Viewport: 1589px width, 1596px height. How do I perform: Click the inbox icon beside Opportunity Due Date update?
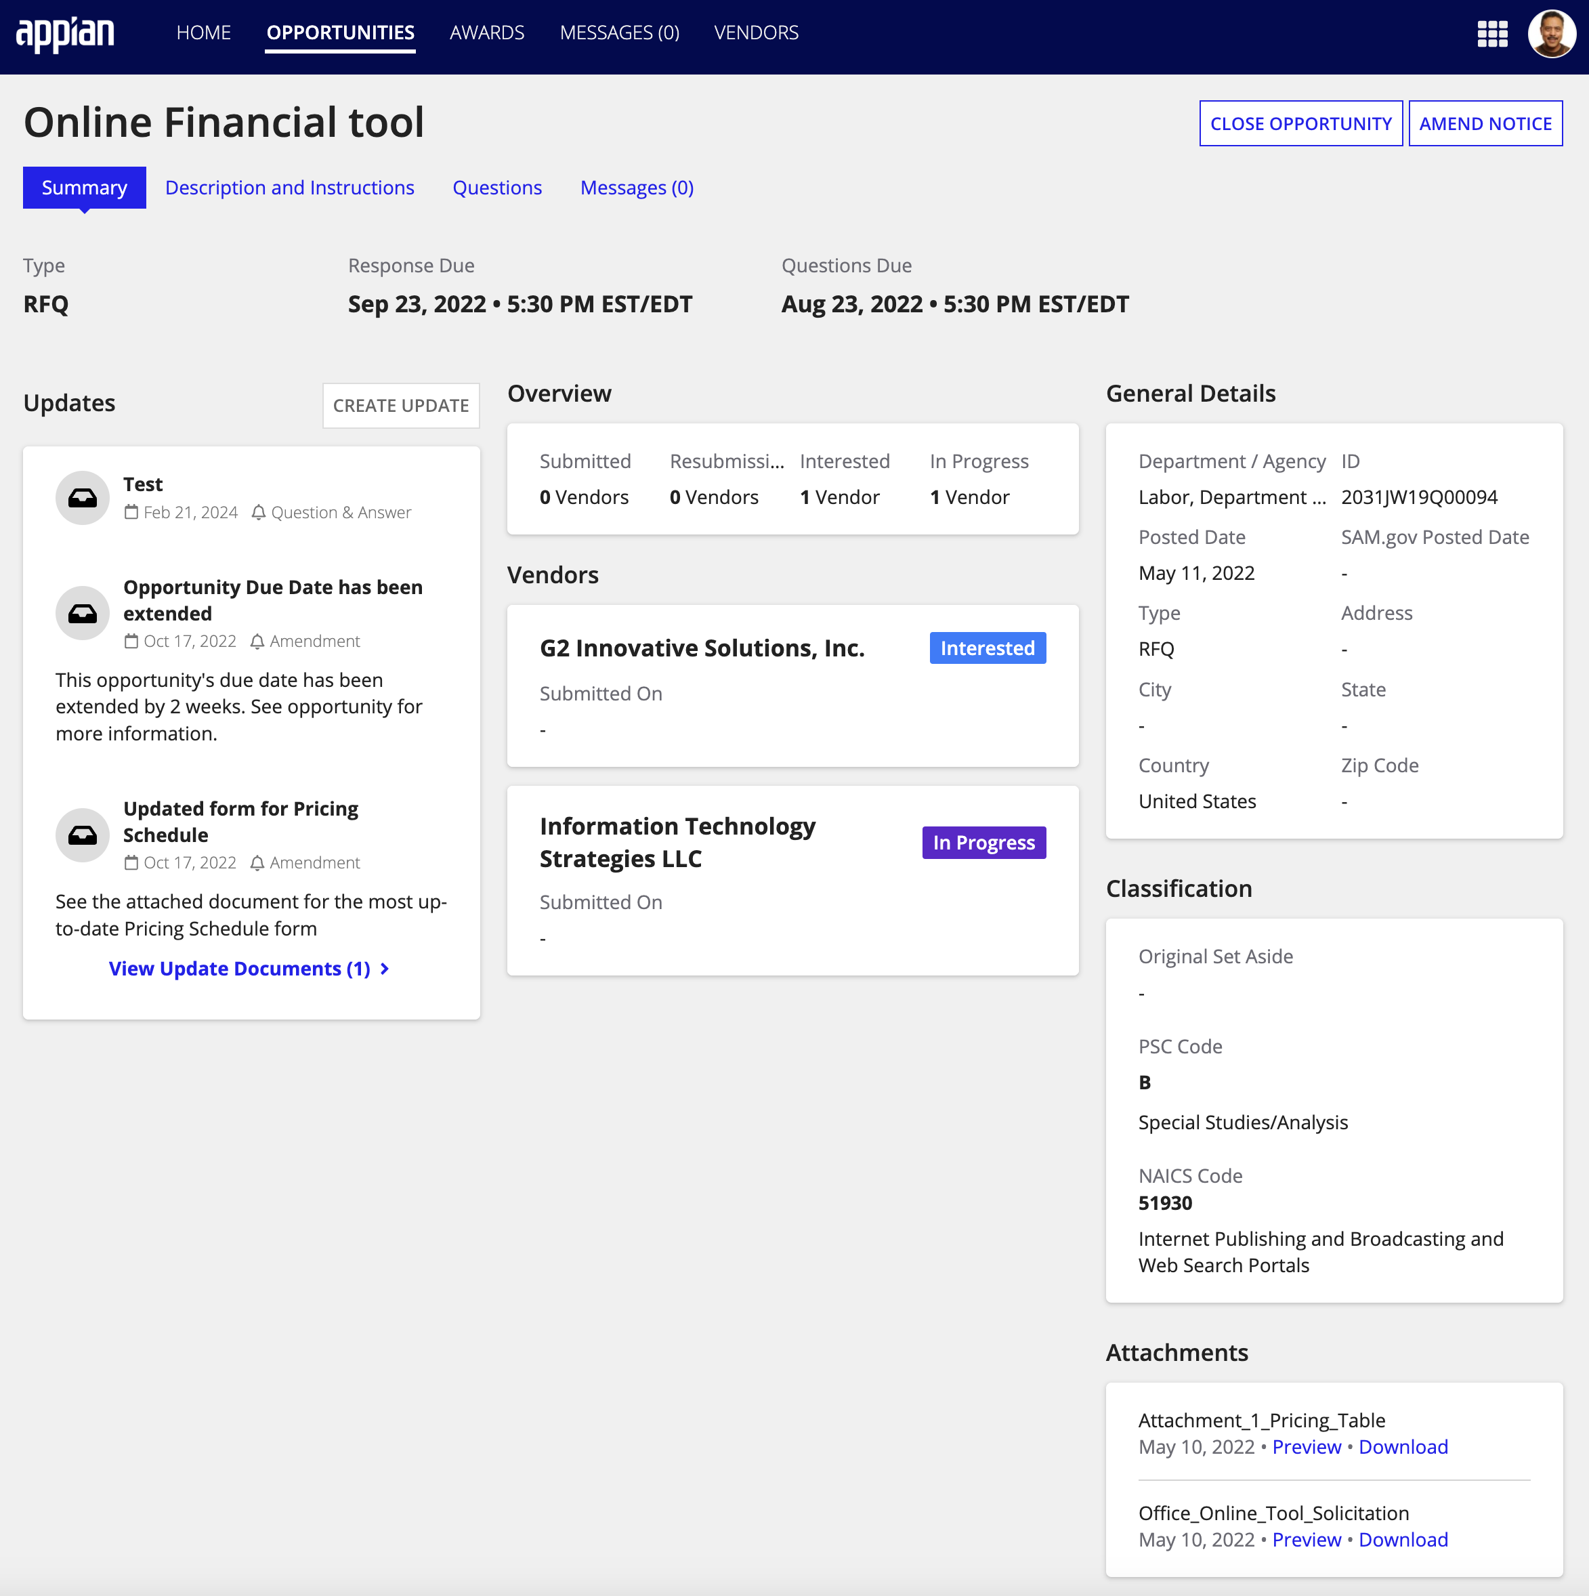coord(83,613)
